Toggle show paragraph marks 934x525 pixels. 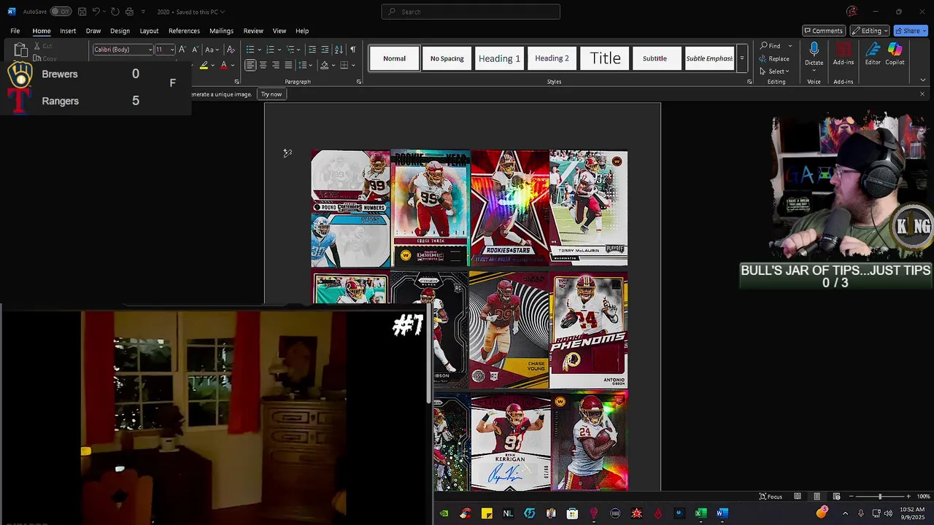click(352, 50)
